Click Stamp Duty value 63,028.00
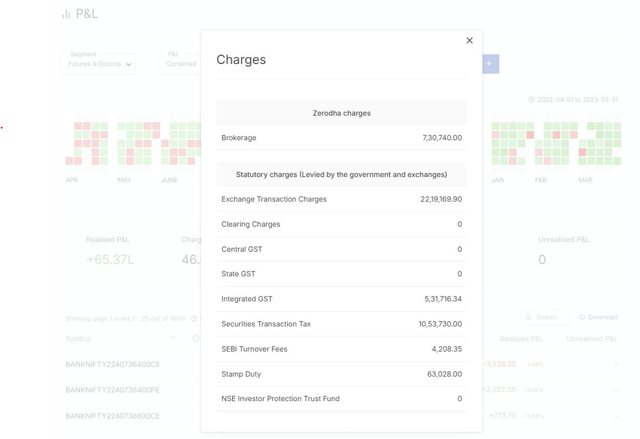Screen dimensions: 640x439 pyautogui.click(x=445, y=374)
